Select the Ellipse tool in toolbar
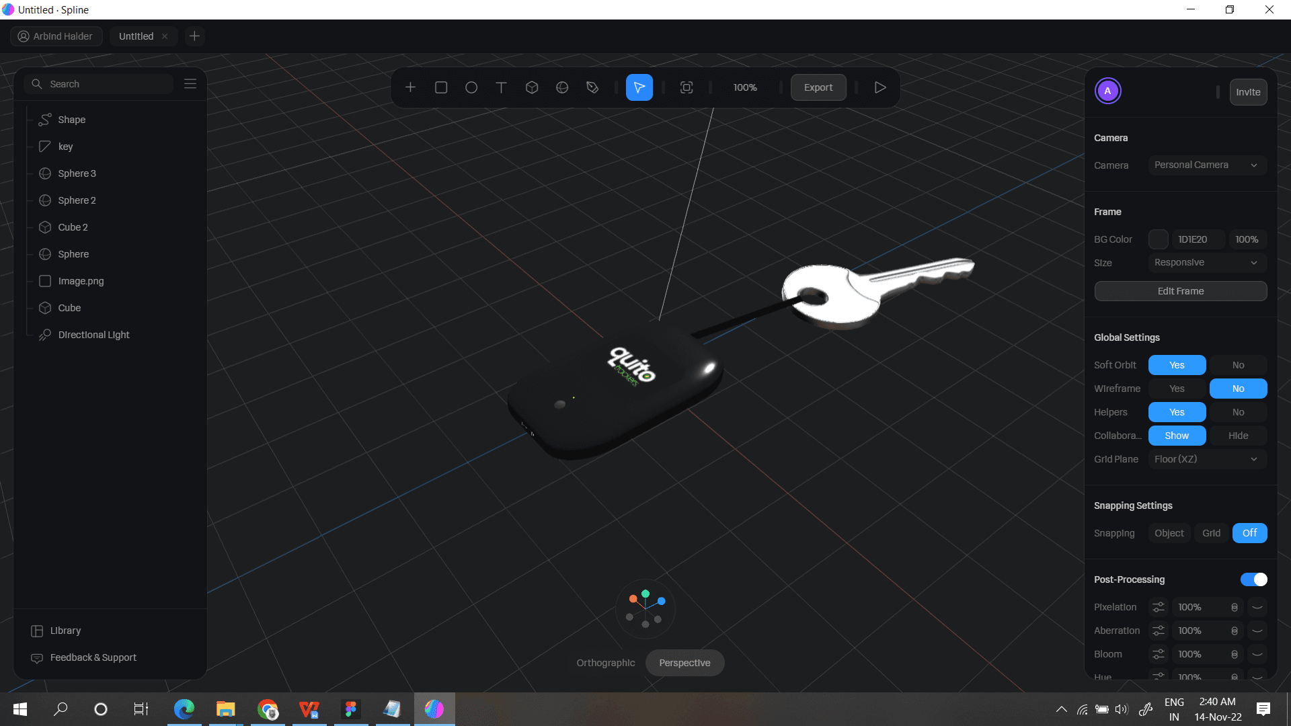The width and height of the screenshot is (1291, 726). coord(471,87)
